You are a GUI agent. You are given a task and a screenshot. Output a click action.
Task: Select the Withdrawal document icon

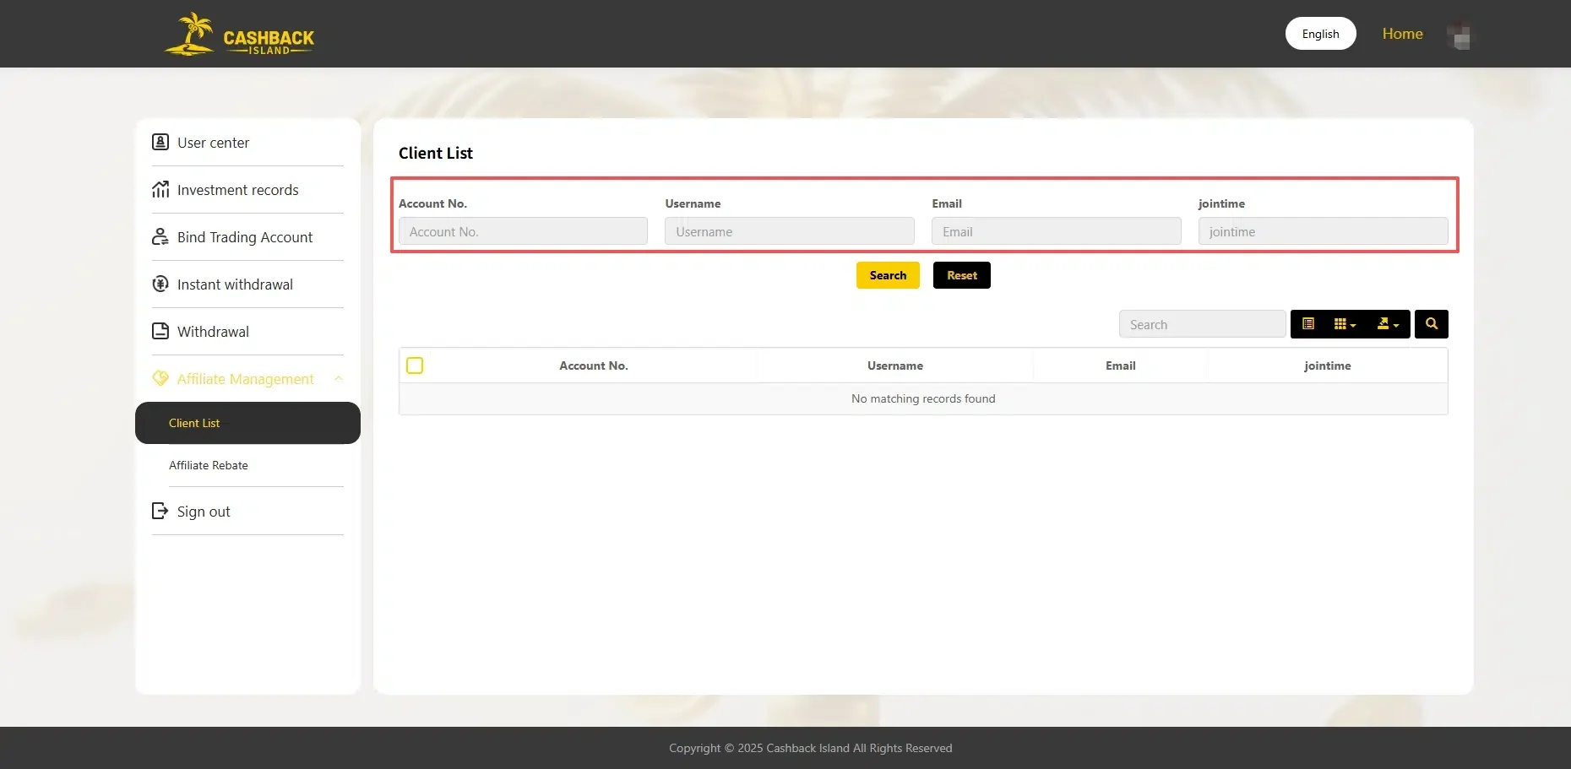160,331
